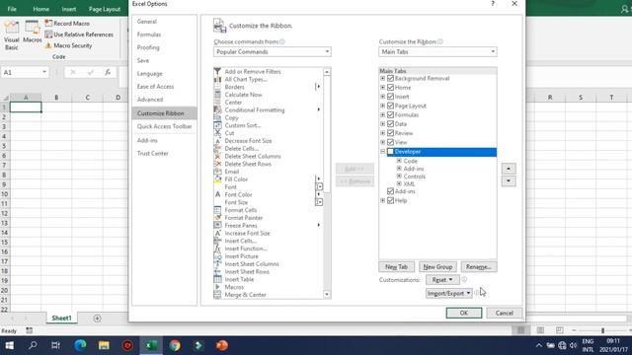Click OK to apply options
Screen dimensions: 632x355
(x=463, y=313)
